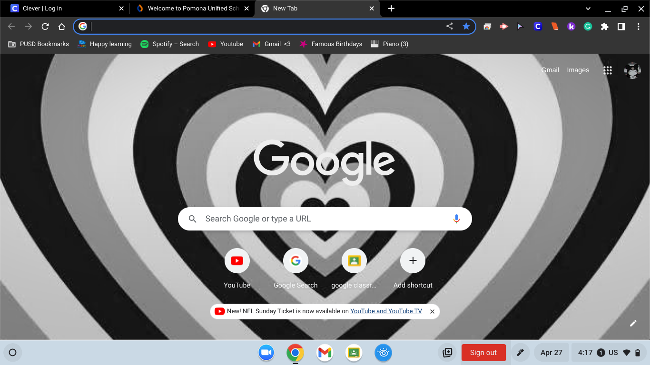
Task: Open the notification count badge
Action: (601, 353)
